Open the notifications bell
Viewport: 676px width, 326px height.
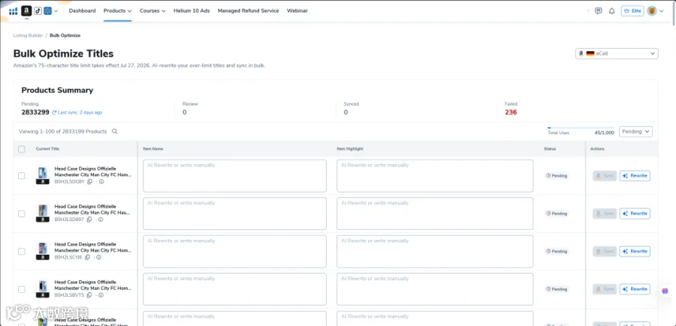coord(611,11)
